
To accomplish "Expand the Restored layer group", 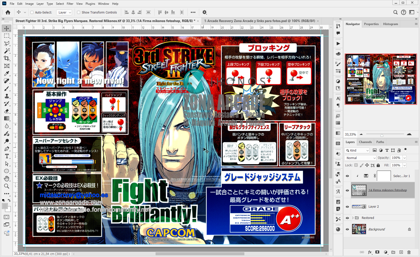I will [353, 218].
